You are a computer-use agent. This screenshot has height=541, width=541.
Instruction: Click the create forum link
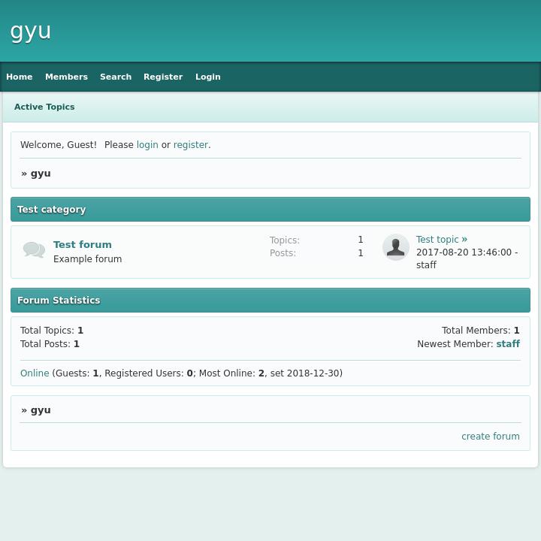tap(490, 437)
